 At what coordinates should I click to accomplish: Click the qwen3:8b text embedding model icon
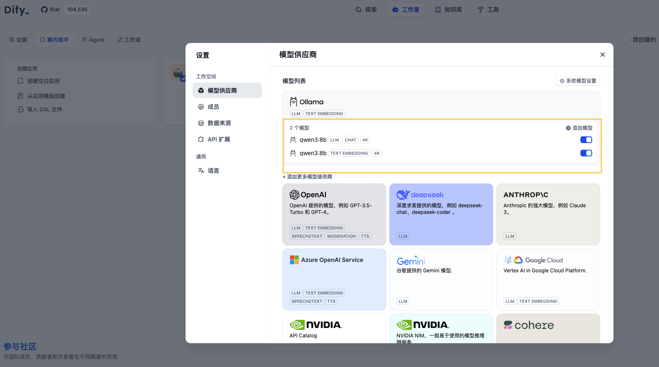293,153
